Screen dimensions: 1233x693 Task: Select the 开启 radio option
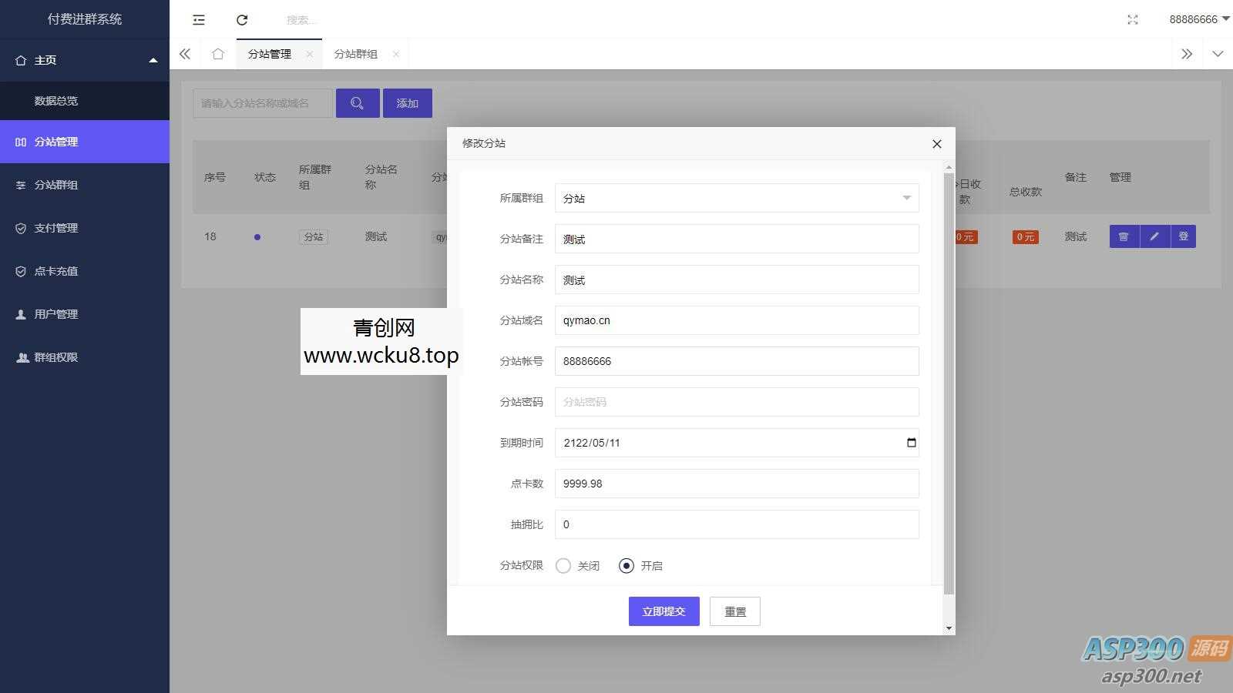[x=627, y=566]
